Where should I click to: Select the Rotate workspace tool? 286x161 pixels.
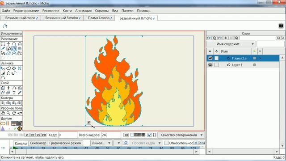tap(14, 113)
